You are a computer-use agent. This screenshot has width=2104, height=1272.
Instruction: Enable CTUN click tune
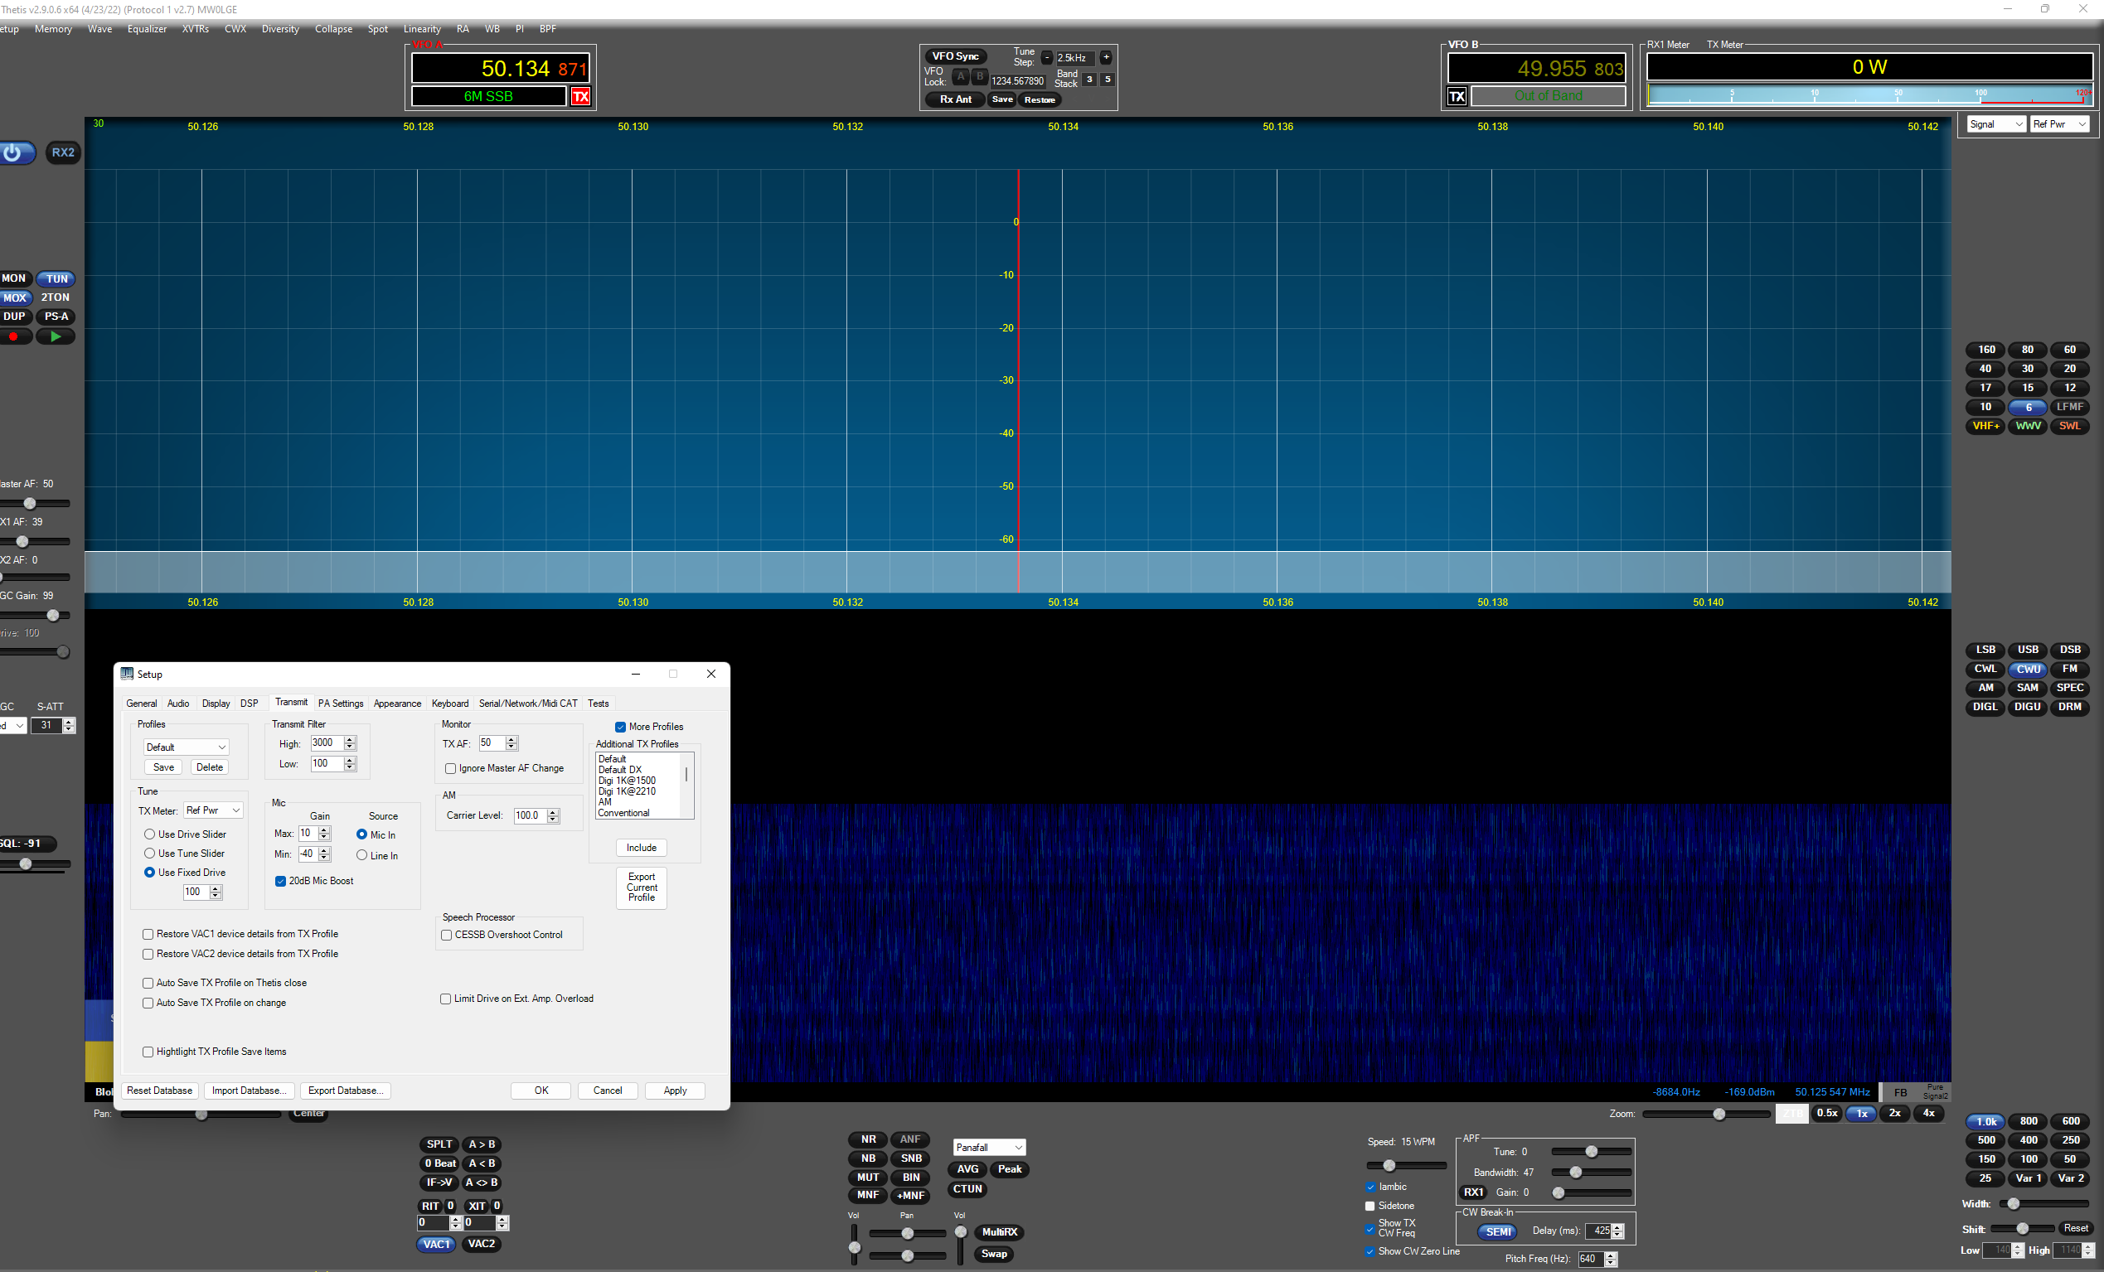pyautogui.click(x=967, y=1189)
